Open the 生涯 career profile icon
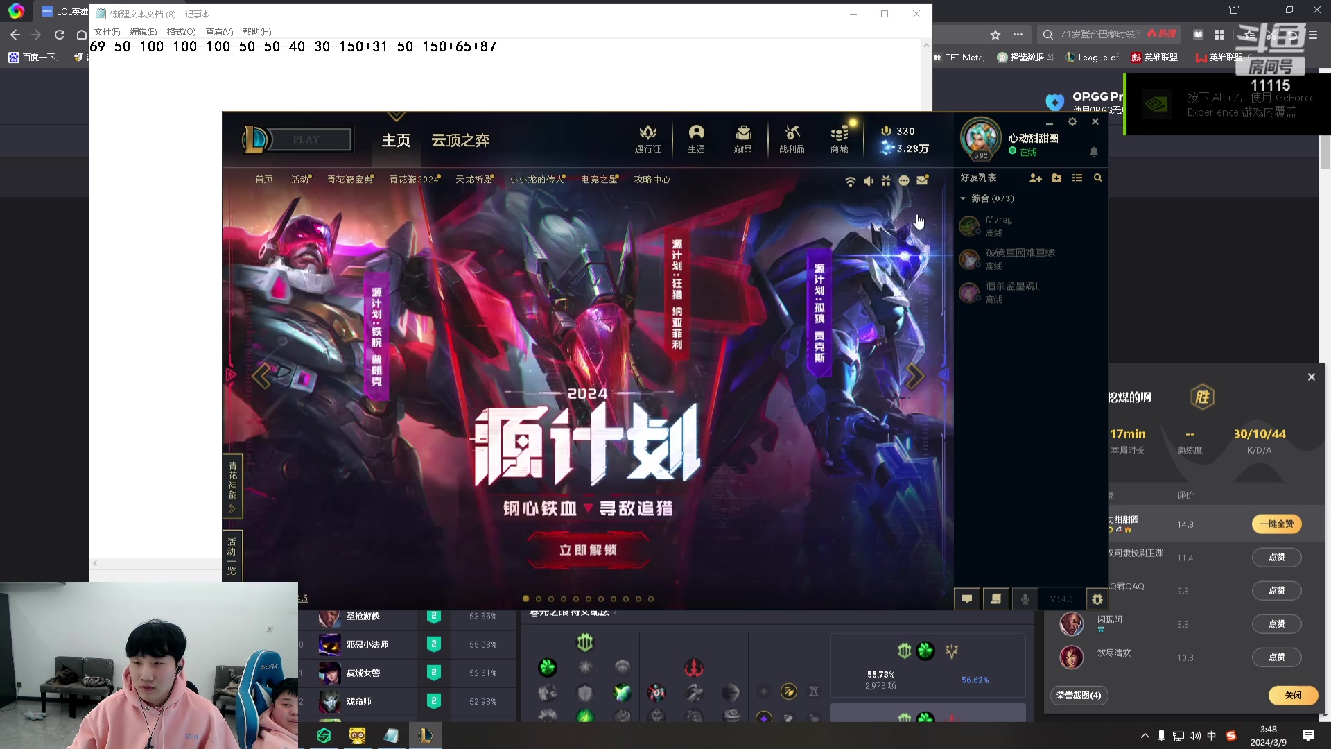Screen dimensions: 1331x749 [696, 139]
